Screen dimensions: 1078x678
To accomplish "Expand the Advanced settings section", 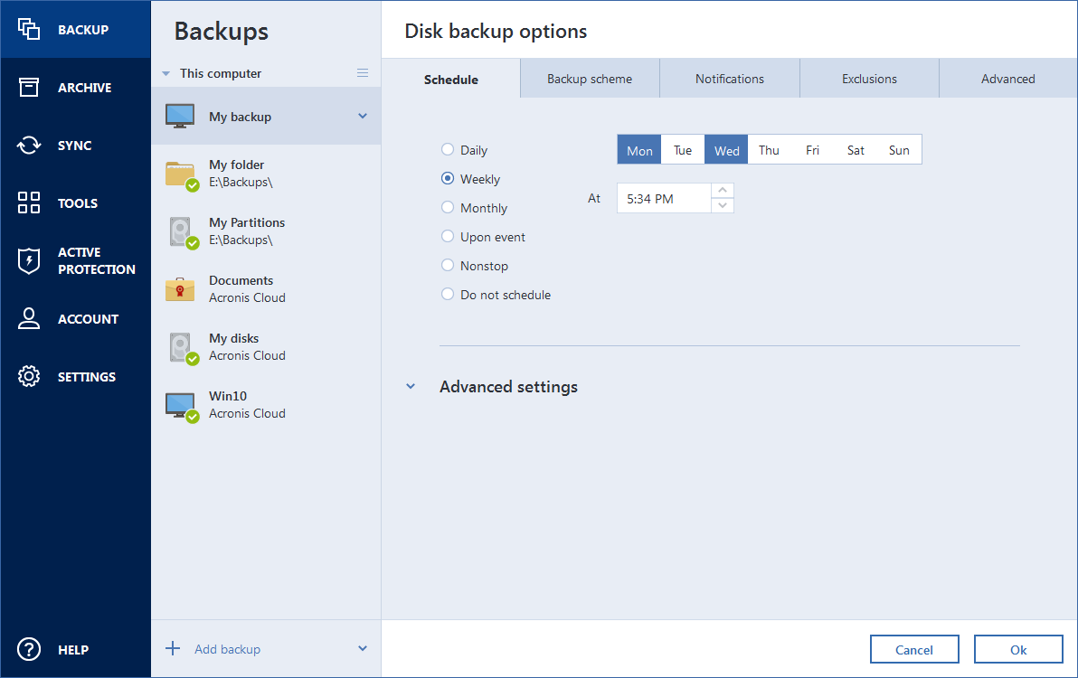I will pyautogui.click(x=411, y=387).
